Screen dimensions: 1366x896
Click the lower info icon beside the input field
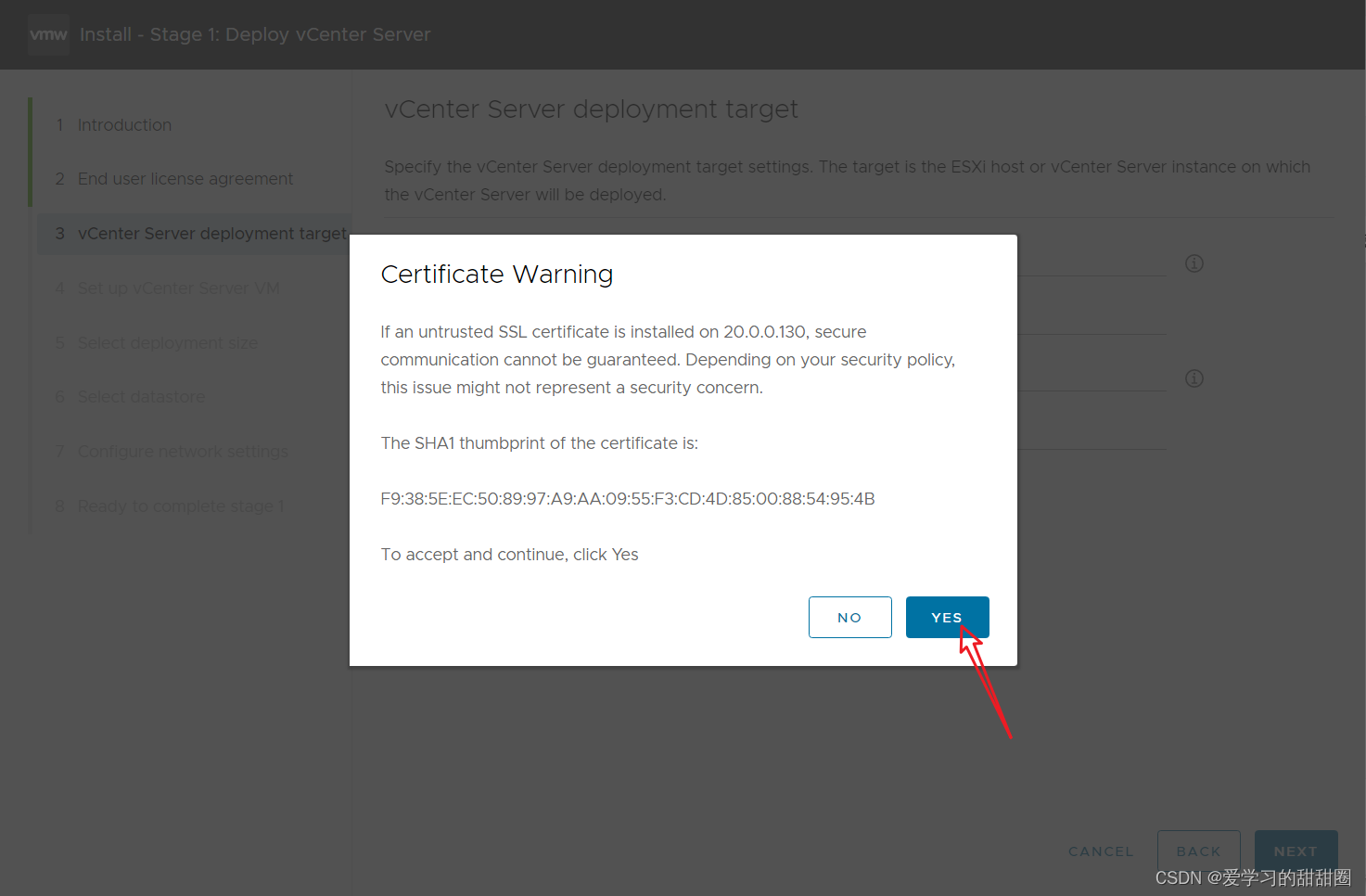pos(1194,378)
